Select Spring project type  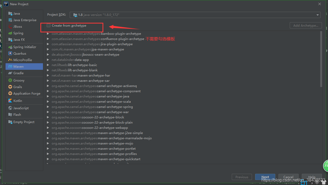(x=24, y=33)
